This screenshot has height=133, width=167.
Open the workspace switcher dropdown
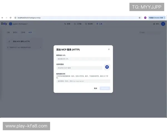pyautogui.click(x=19, y=24)
